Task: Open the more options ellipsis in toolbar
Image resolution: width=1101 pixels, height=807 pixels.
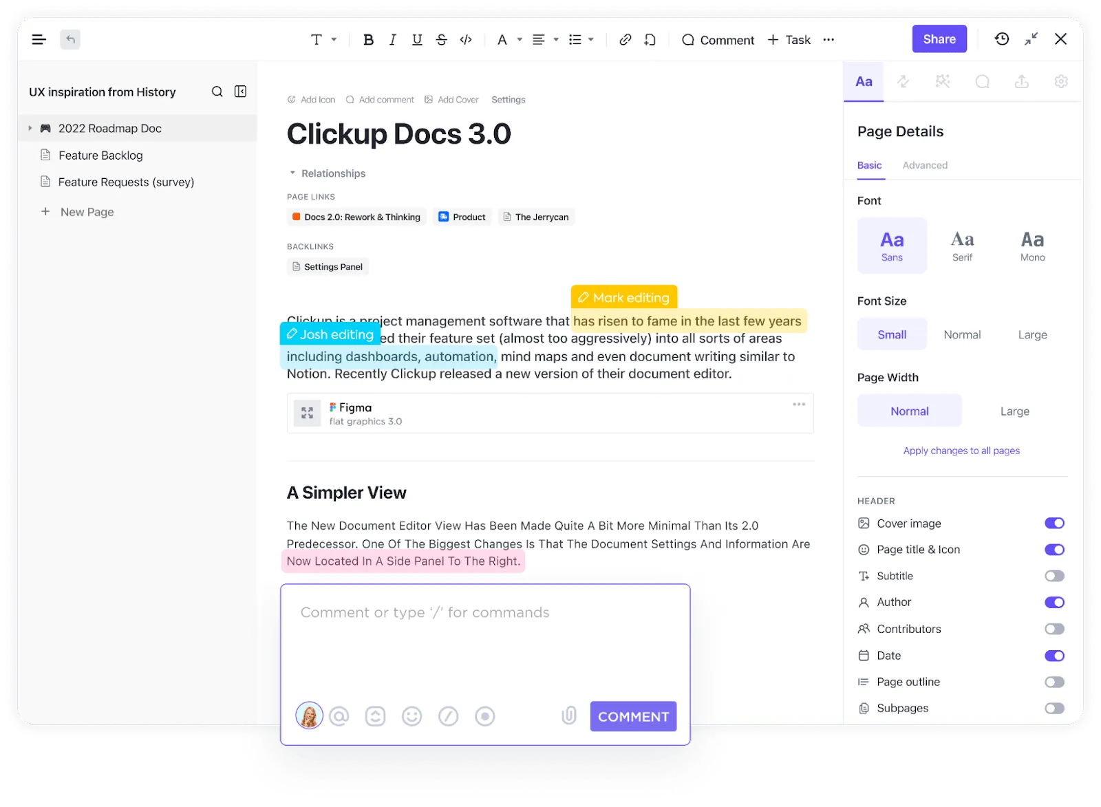Action: coord(829,40)
